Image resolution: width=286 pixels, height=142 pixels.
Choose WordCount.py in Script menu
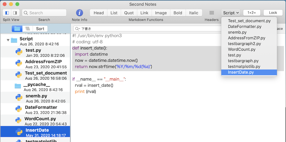[x=249, y=49]
